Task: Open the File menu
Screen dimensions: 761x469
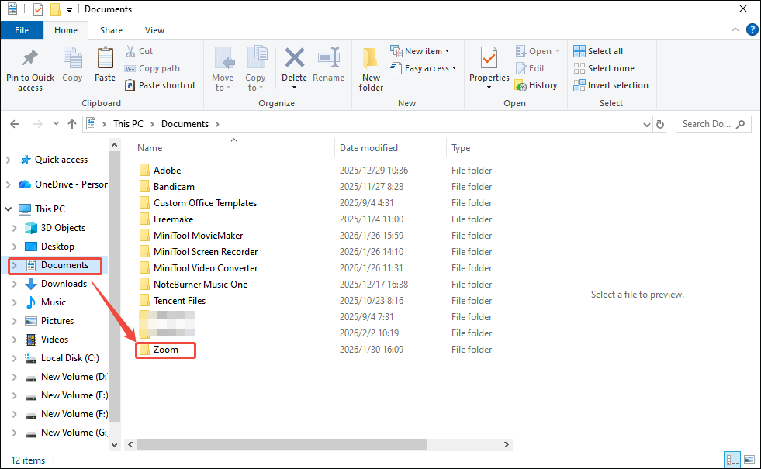Action: tap(22, 29)
